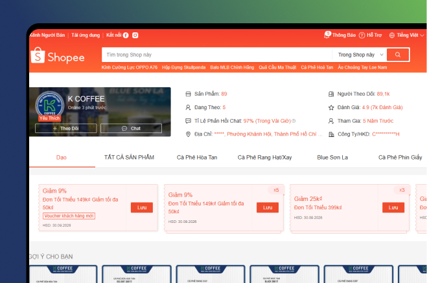
Task: Click the Áo Choàng Tay Loe Nam suggestion
Action: pos(362,67)
